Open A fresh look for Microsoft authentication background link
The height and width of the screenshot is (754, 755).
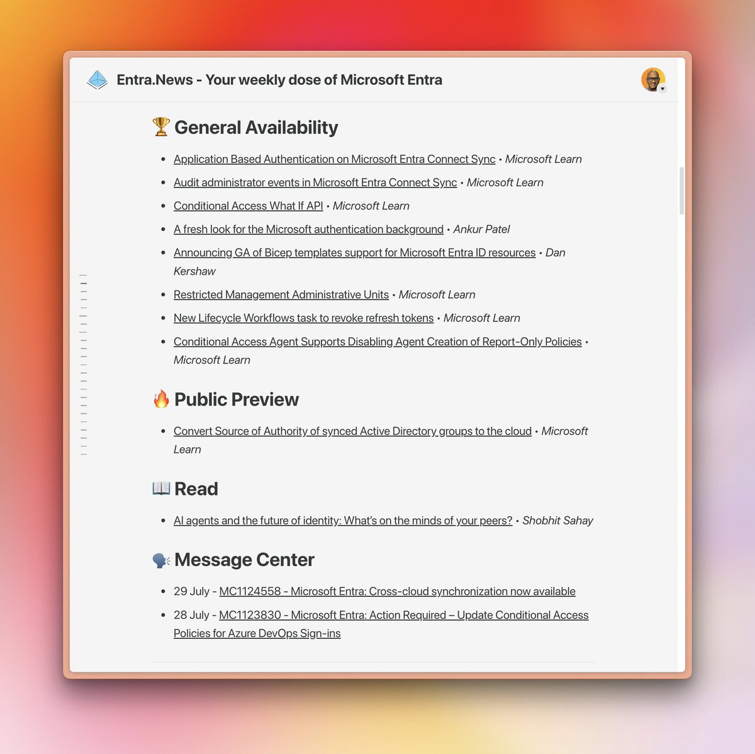308,229
